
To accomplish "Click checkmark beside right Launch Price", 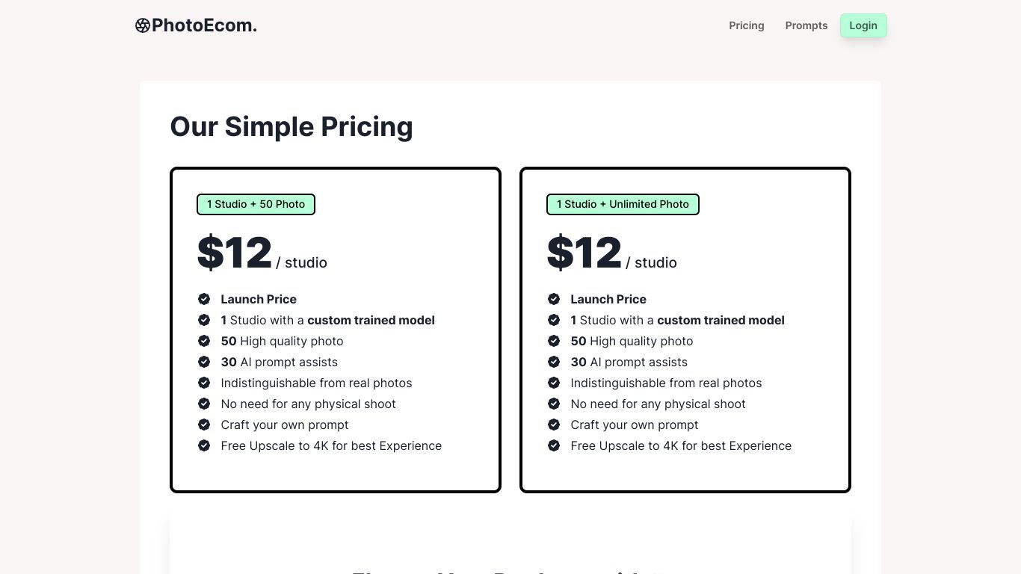I will 554,299.
